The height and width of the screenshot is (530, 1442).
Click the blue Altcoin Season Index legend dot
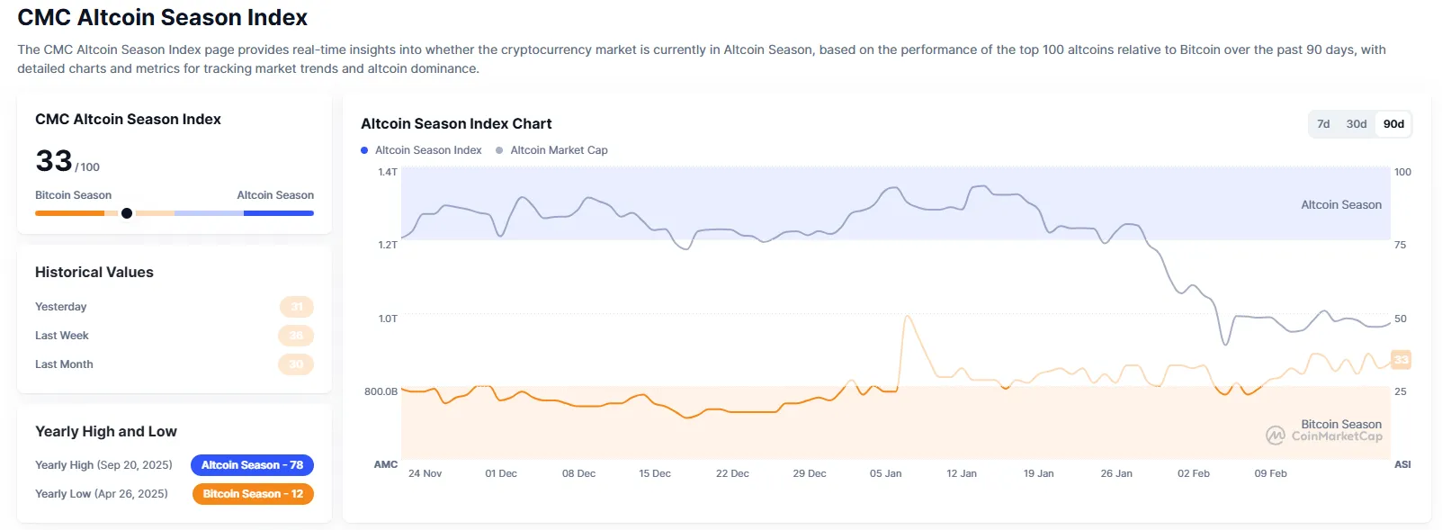pyautogui.click(x=364, y=150)
